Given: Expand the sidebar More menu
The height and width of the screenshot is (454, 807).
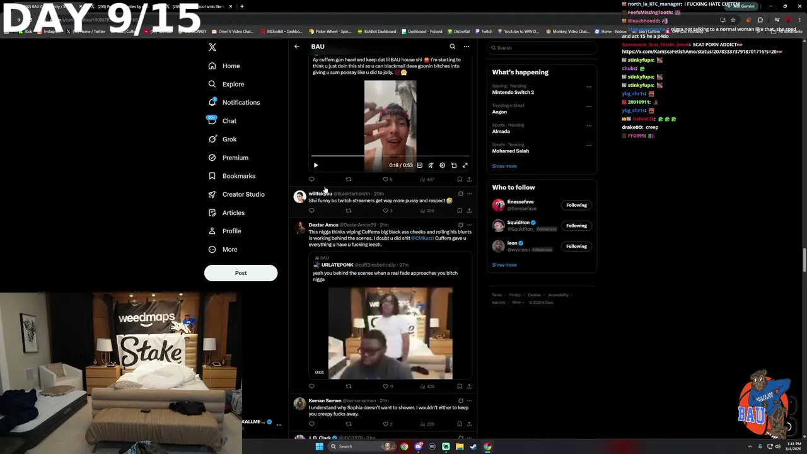Looking at the screenshot, I should click(x=223, y=249).
